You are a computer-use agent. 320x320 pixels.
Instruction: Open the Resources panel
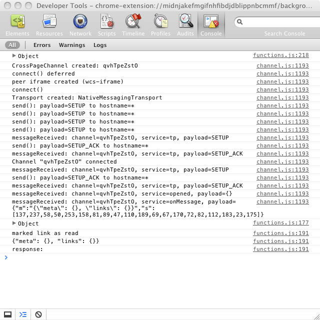(49, 25)
